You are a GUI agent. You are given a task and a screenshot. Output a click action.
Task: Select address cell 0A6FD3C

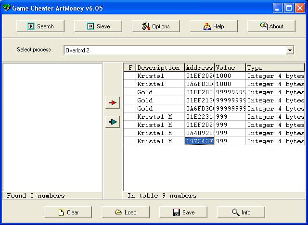pos(199,109)
